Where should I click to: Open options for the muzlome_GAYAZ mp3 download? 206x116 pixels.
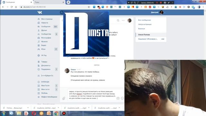[x=58, y=108]
